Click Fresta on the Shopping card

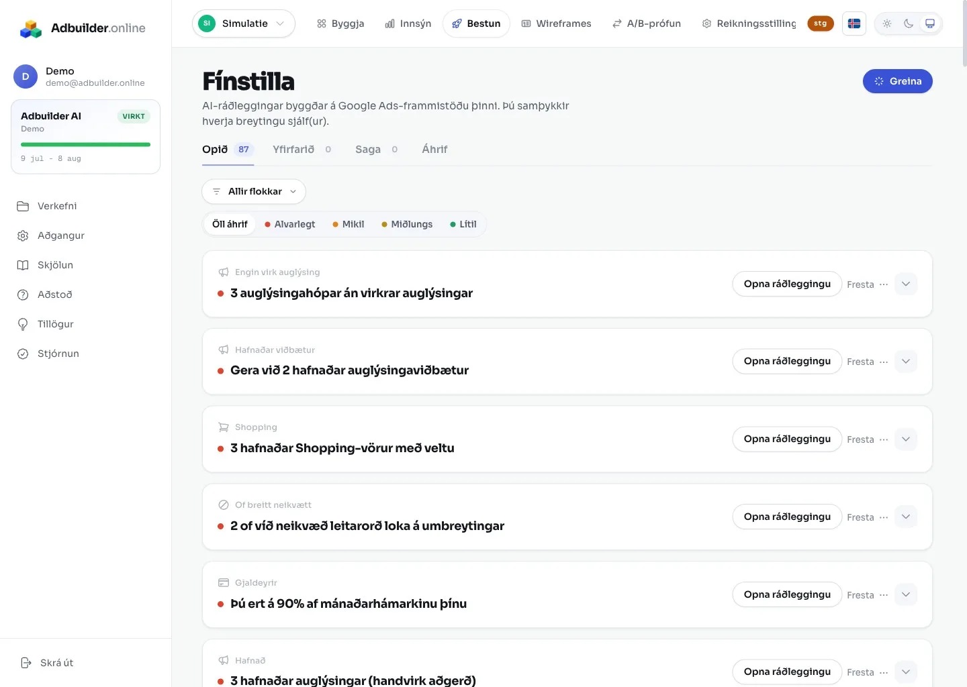click(860, 439)
